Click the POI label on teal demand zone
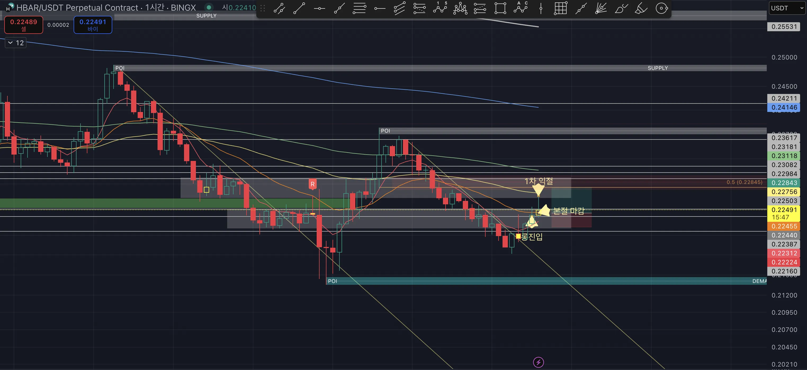Viewport: 807px width, 370px height. [x=332, y=281]
